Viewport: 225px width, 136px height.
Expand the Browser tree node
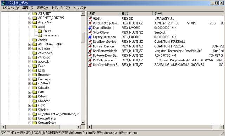[x=30, y=75]
